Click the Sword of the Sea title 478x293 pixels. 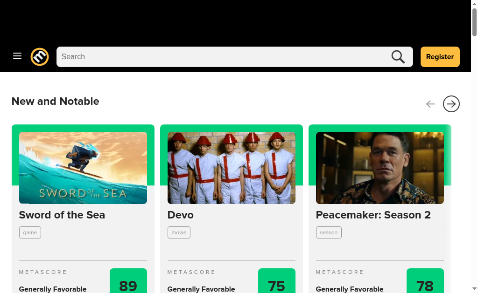point(62,215)
